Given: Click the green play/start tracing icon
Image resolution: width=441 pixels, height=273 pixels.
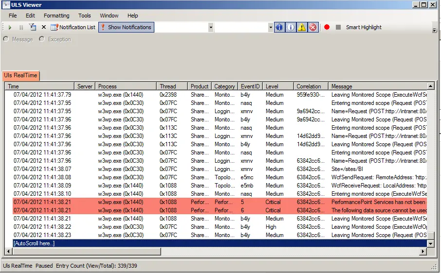Looking at the screenshot, I should point(10,28).
